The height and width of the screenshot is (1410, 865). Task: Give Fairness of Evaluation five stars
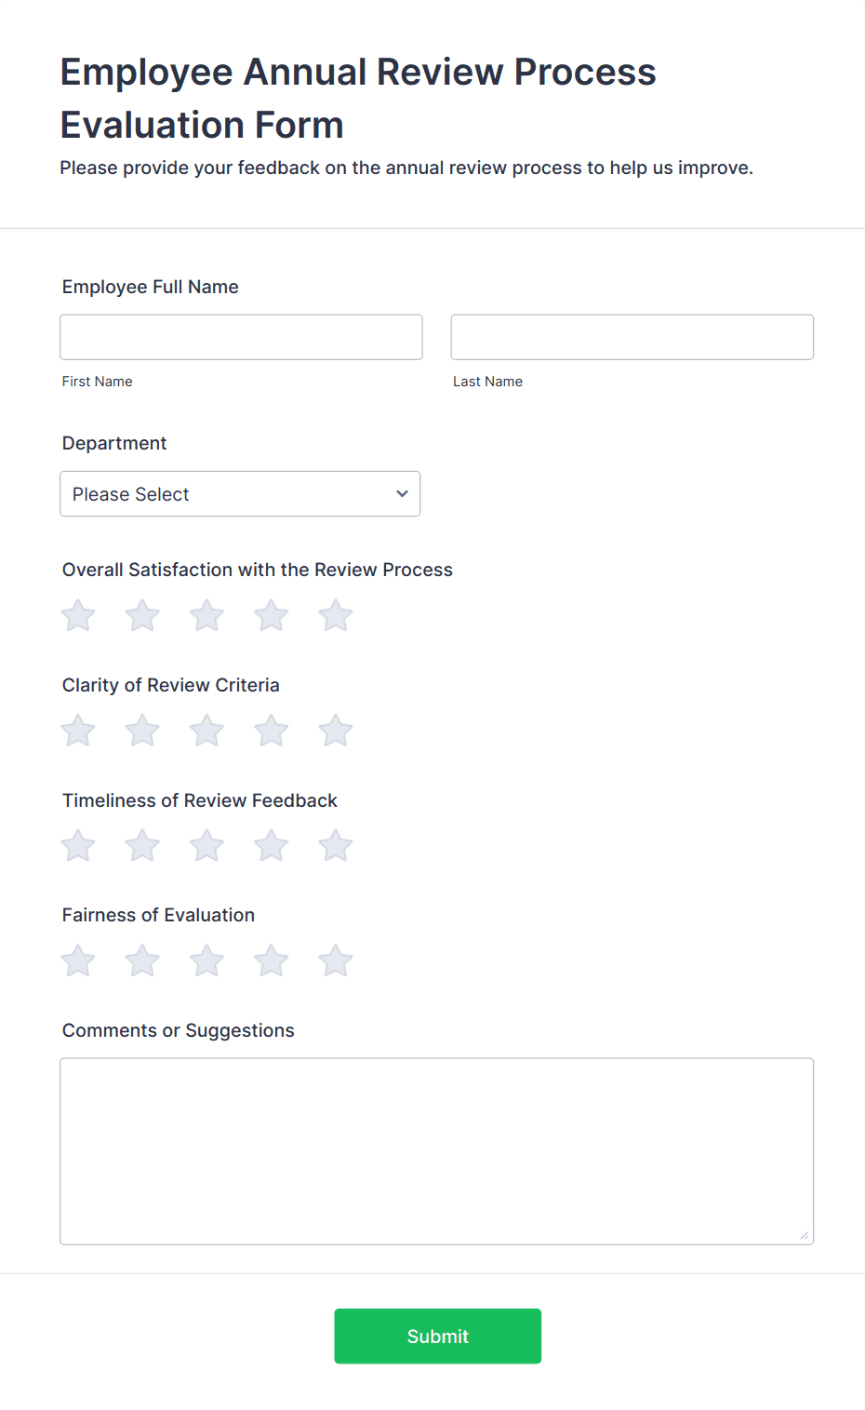tap(336, 960)
